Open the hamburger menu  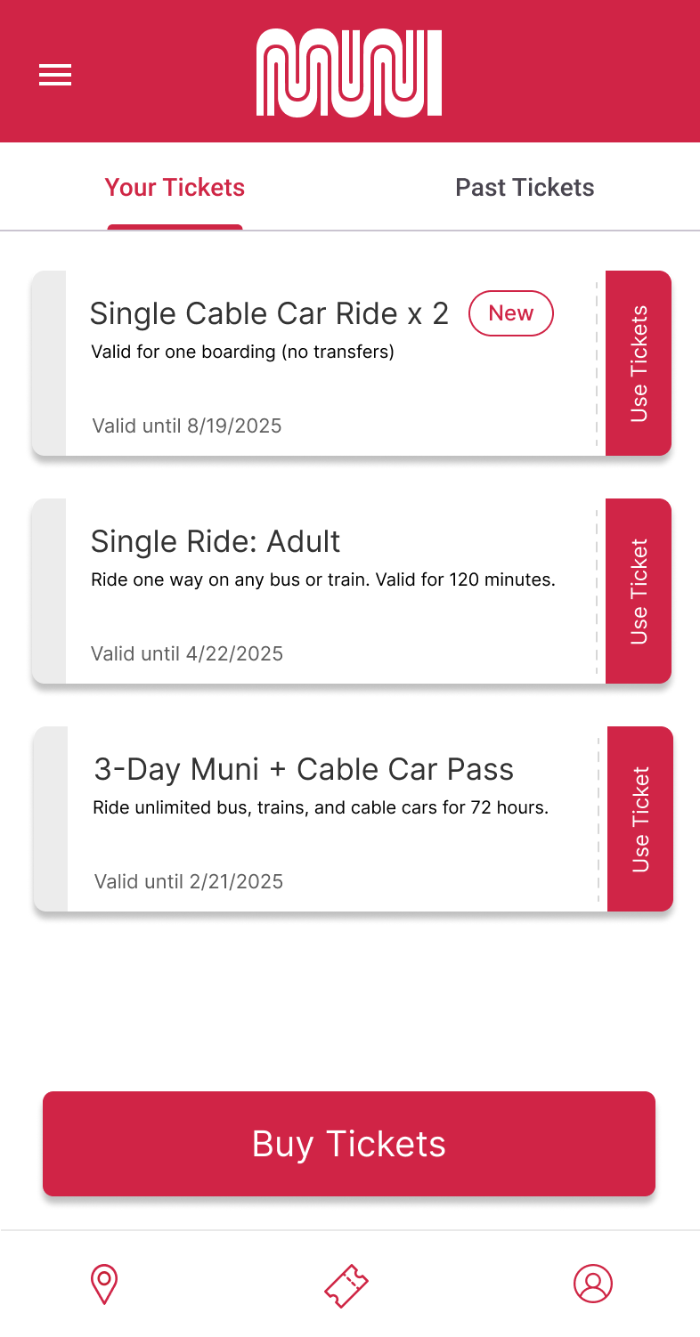[55, 75]
